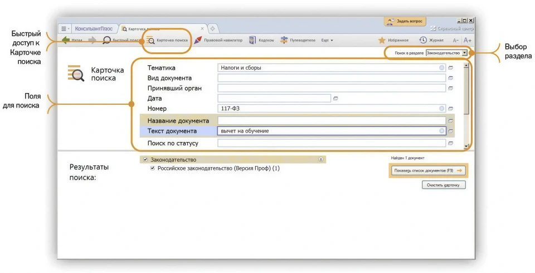Image resolution: width=535 pixels, height=273 pixels.
Task: Increase font size with A+ button
Action: pyautogui.click(x=468, y=40)
